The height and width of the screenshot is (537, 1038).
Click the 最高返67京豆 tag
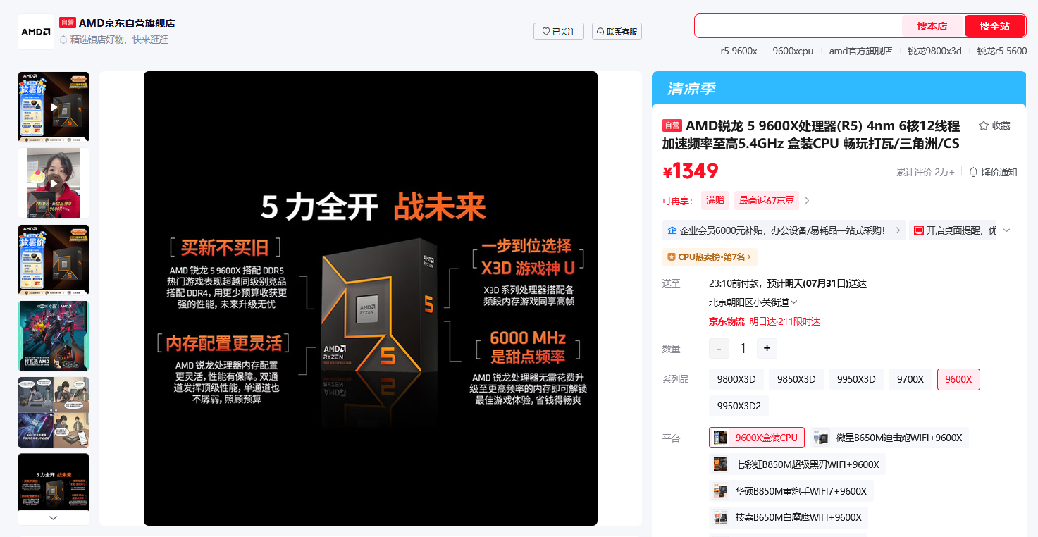[x=766, y=201]
